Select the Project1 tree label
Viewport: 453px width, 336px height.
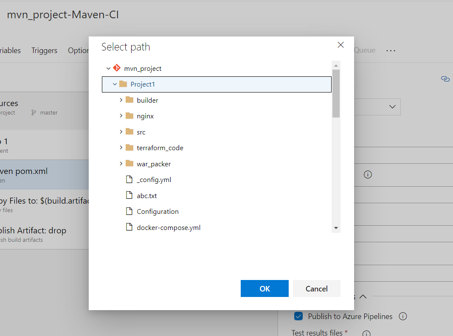tap(143, 84)
